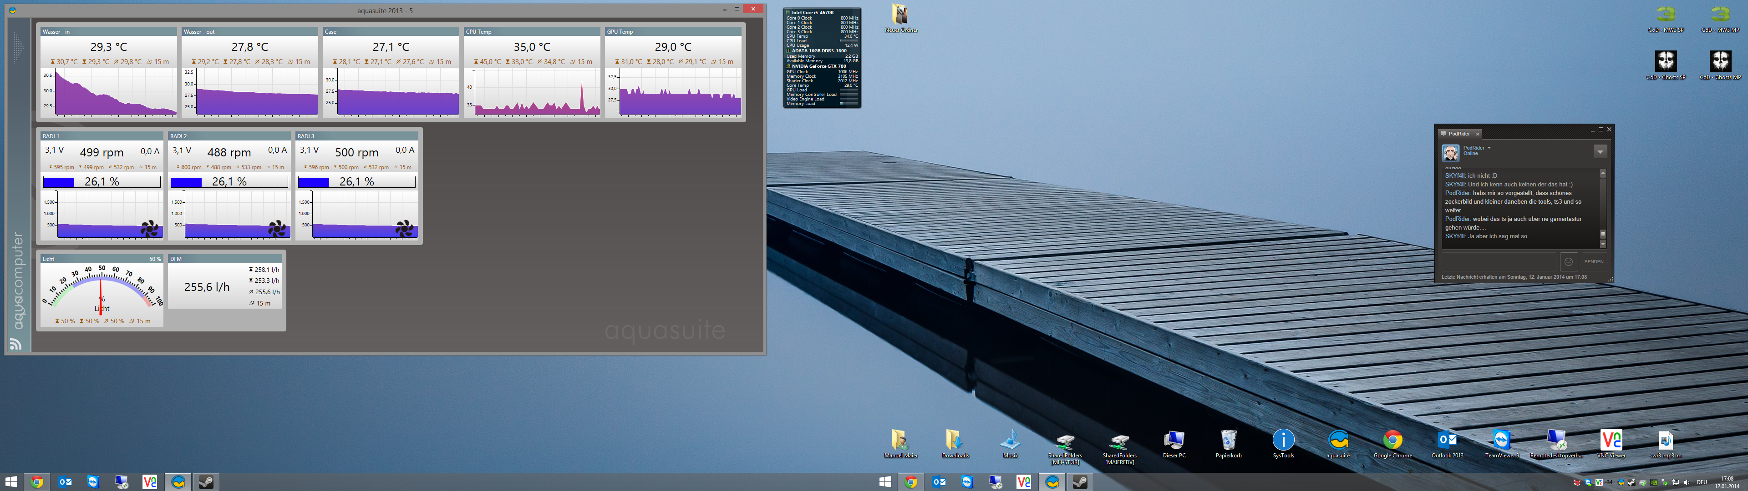
Task: Expand the sidebar arrow on aquasuite left panel
Action: click(x=18, y=47)
